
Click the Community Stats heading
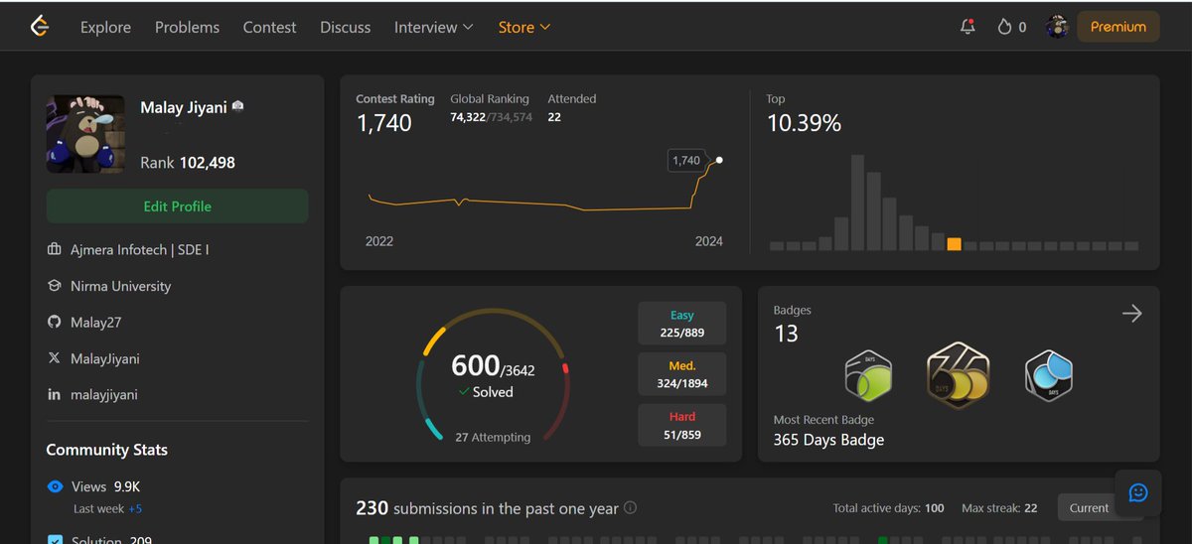click(106, 450)
